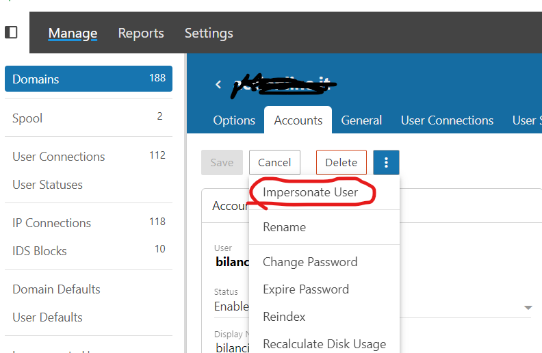Screen dimensions: 542x353
Task: Choose Change Password option
Action: 310,262
